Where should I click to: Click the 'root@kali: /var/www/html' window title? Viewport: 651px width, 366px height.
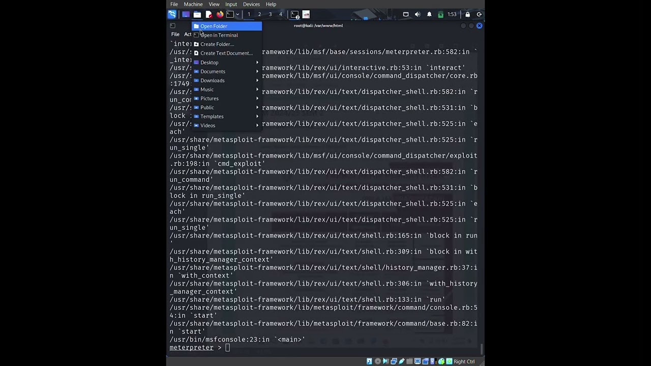coord(318,25)
